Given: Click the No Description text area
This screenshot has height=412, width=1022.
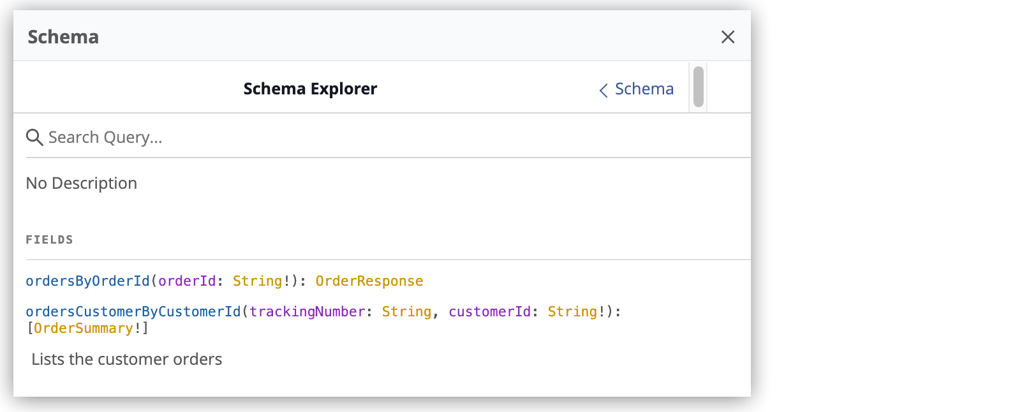Looking at the screenshot, I should [81, 183].
